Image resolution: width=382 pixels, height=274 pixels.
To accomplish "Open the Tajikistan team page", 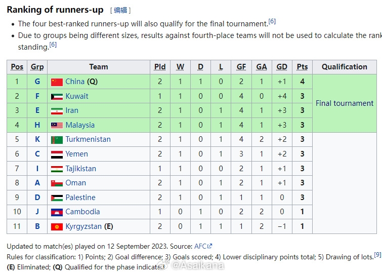I will pyautogui.click(x=80, y=169).
